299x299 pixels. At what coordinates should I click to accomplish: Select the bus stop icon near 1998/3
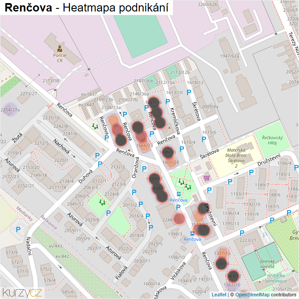pyautogui.click(x=192, y=234)
